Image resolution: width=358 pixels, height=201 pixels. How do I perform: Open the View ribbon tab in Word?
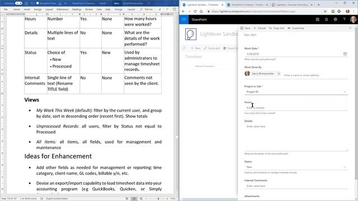[99, 9]
